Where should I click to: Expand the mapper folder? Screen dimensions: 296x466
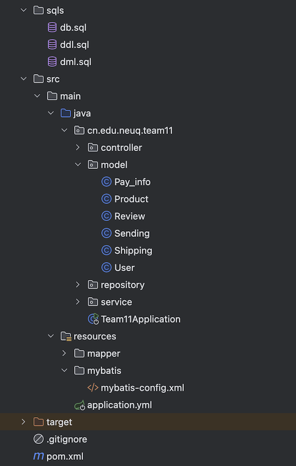64,353
